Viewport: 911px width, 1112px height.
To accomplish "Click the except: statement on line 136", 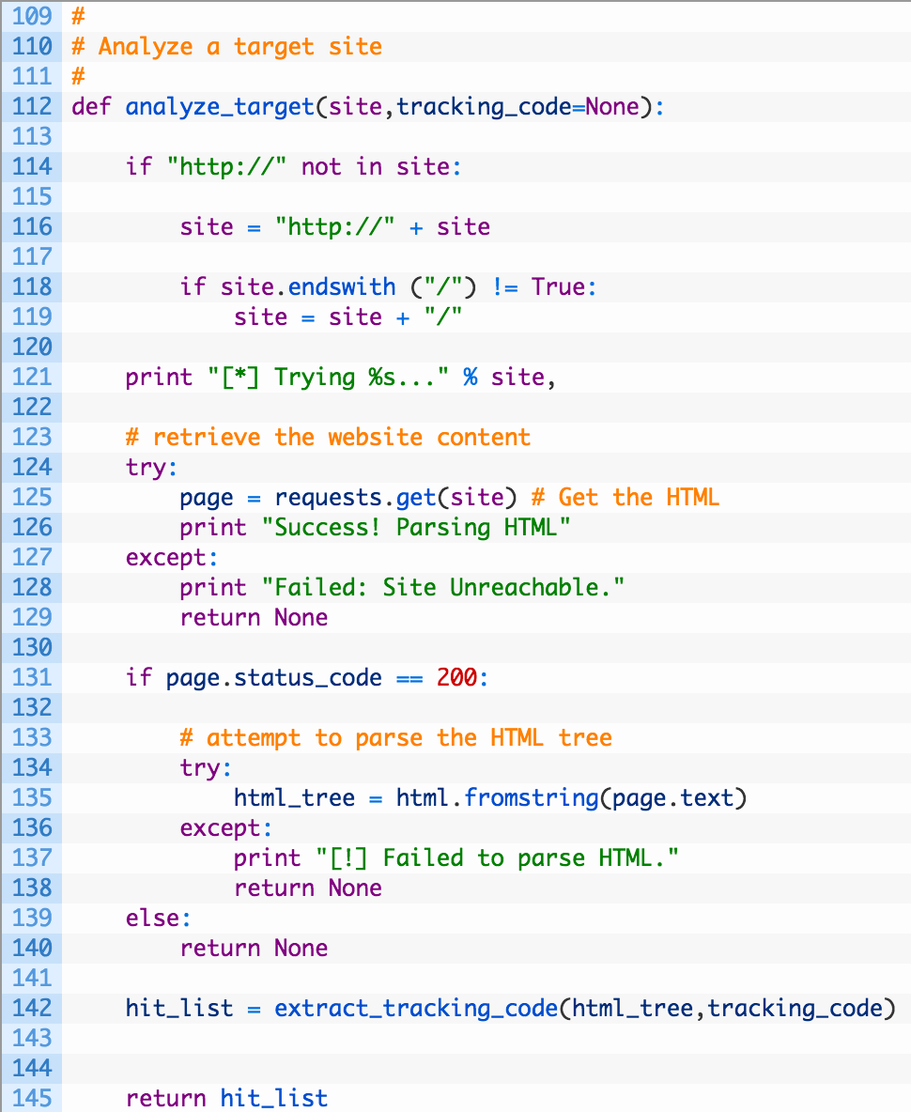I will click(x=226, y=828).
